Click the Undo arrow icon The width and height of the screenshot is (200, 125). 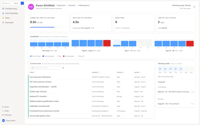[x=3, y=111]
